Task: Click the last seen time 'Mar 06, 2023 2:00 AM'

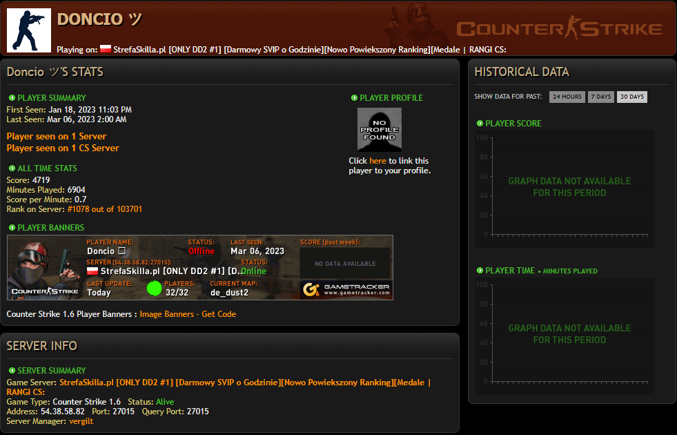Action: pos(86,119)
